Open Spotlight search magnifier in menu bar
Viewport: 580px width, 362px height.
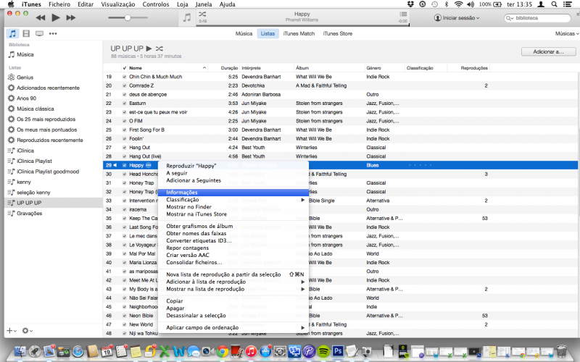click(554, 4)
